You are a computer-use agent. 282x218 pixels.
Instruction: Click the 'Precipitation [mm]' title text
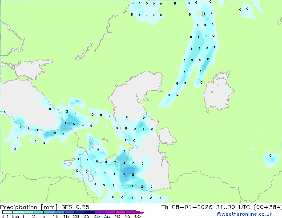coord(28,207)
